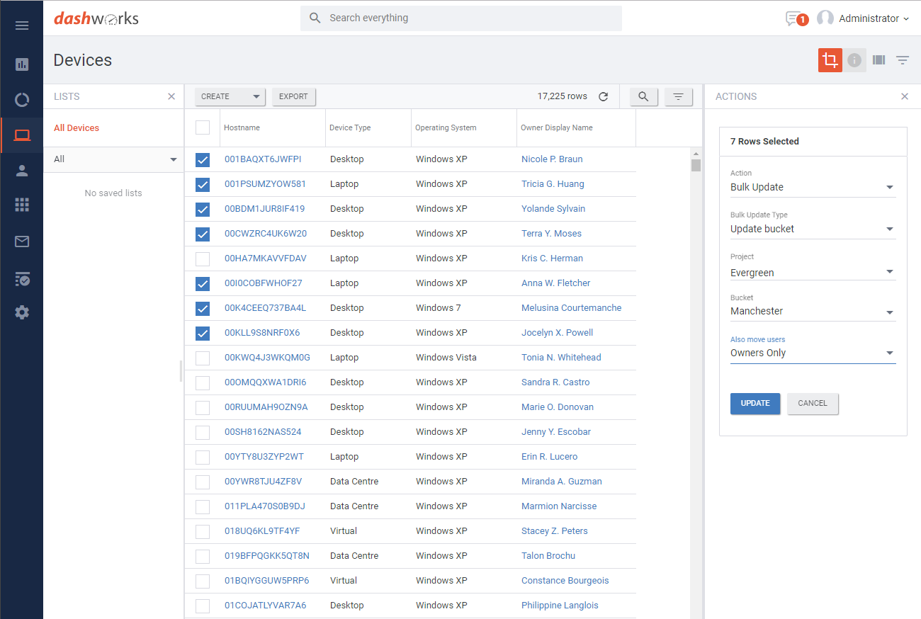Open the notifications chat icon with badge
The image size is (921, 619).
click(796, 18)
